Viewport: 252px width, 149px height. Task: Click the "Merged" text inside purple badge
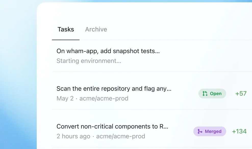tap(213, 131)
